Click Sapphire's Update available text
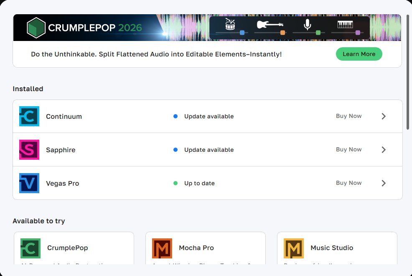 click(x=209, y=150)
